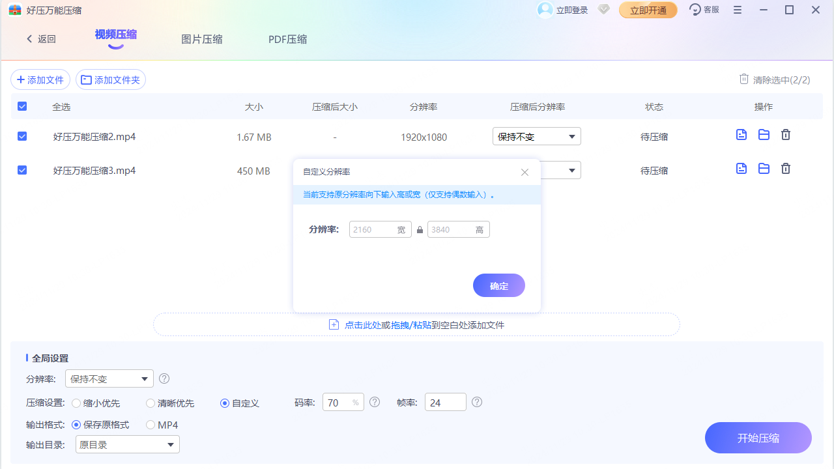Expand the global 分辨率 dropdown
The image size is (834, 469).
109,378
